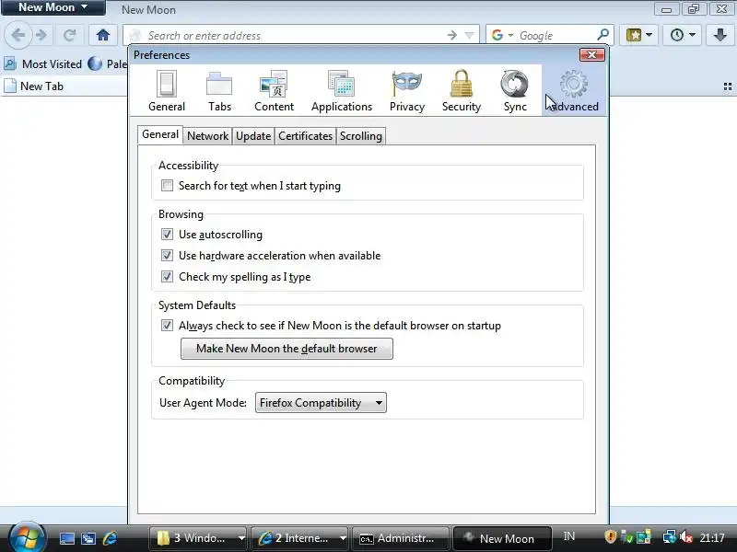
Task: Switch to the Certificates sub-tab
Action: click(305, 136)
